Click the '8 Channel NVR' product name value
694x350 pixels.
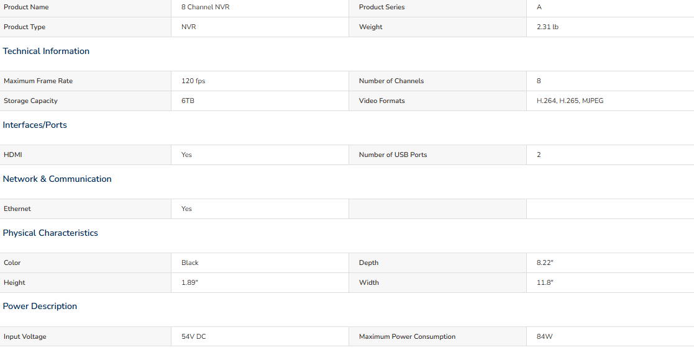[x=206, y=7]
